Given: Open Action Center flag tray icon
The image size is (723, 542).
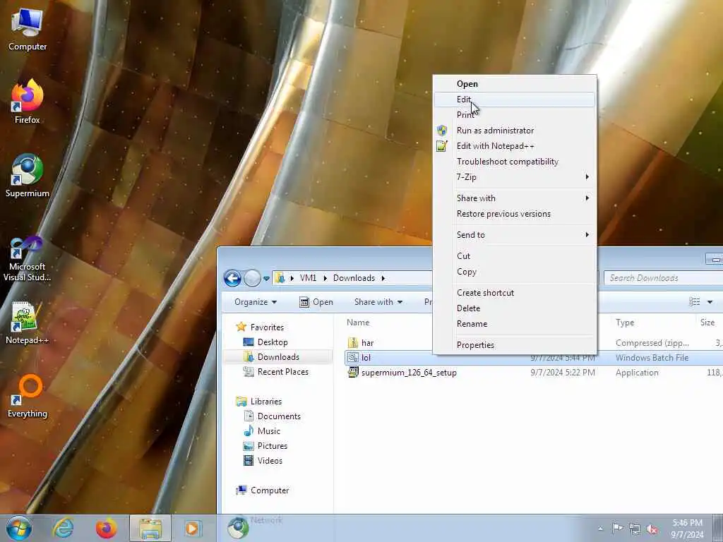Looking at the screenshot, I should (x=617, y=528).
